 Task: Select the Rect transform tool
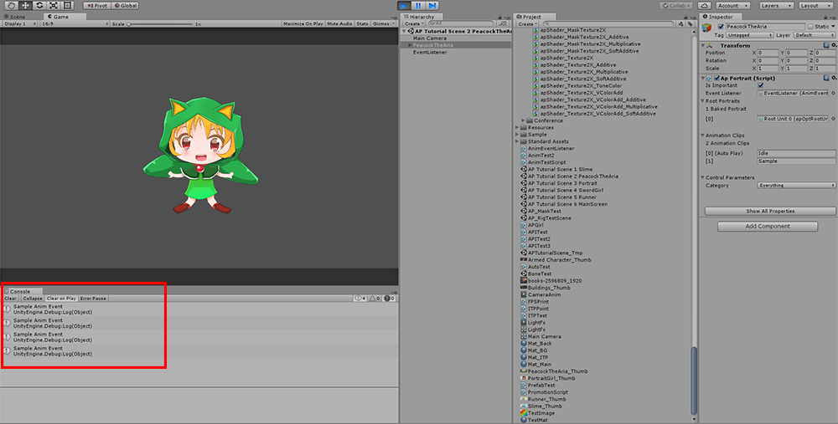point(67,5)
